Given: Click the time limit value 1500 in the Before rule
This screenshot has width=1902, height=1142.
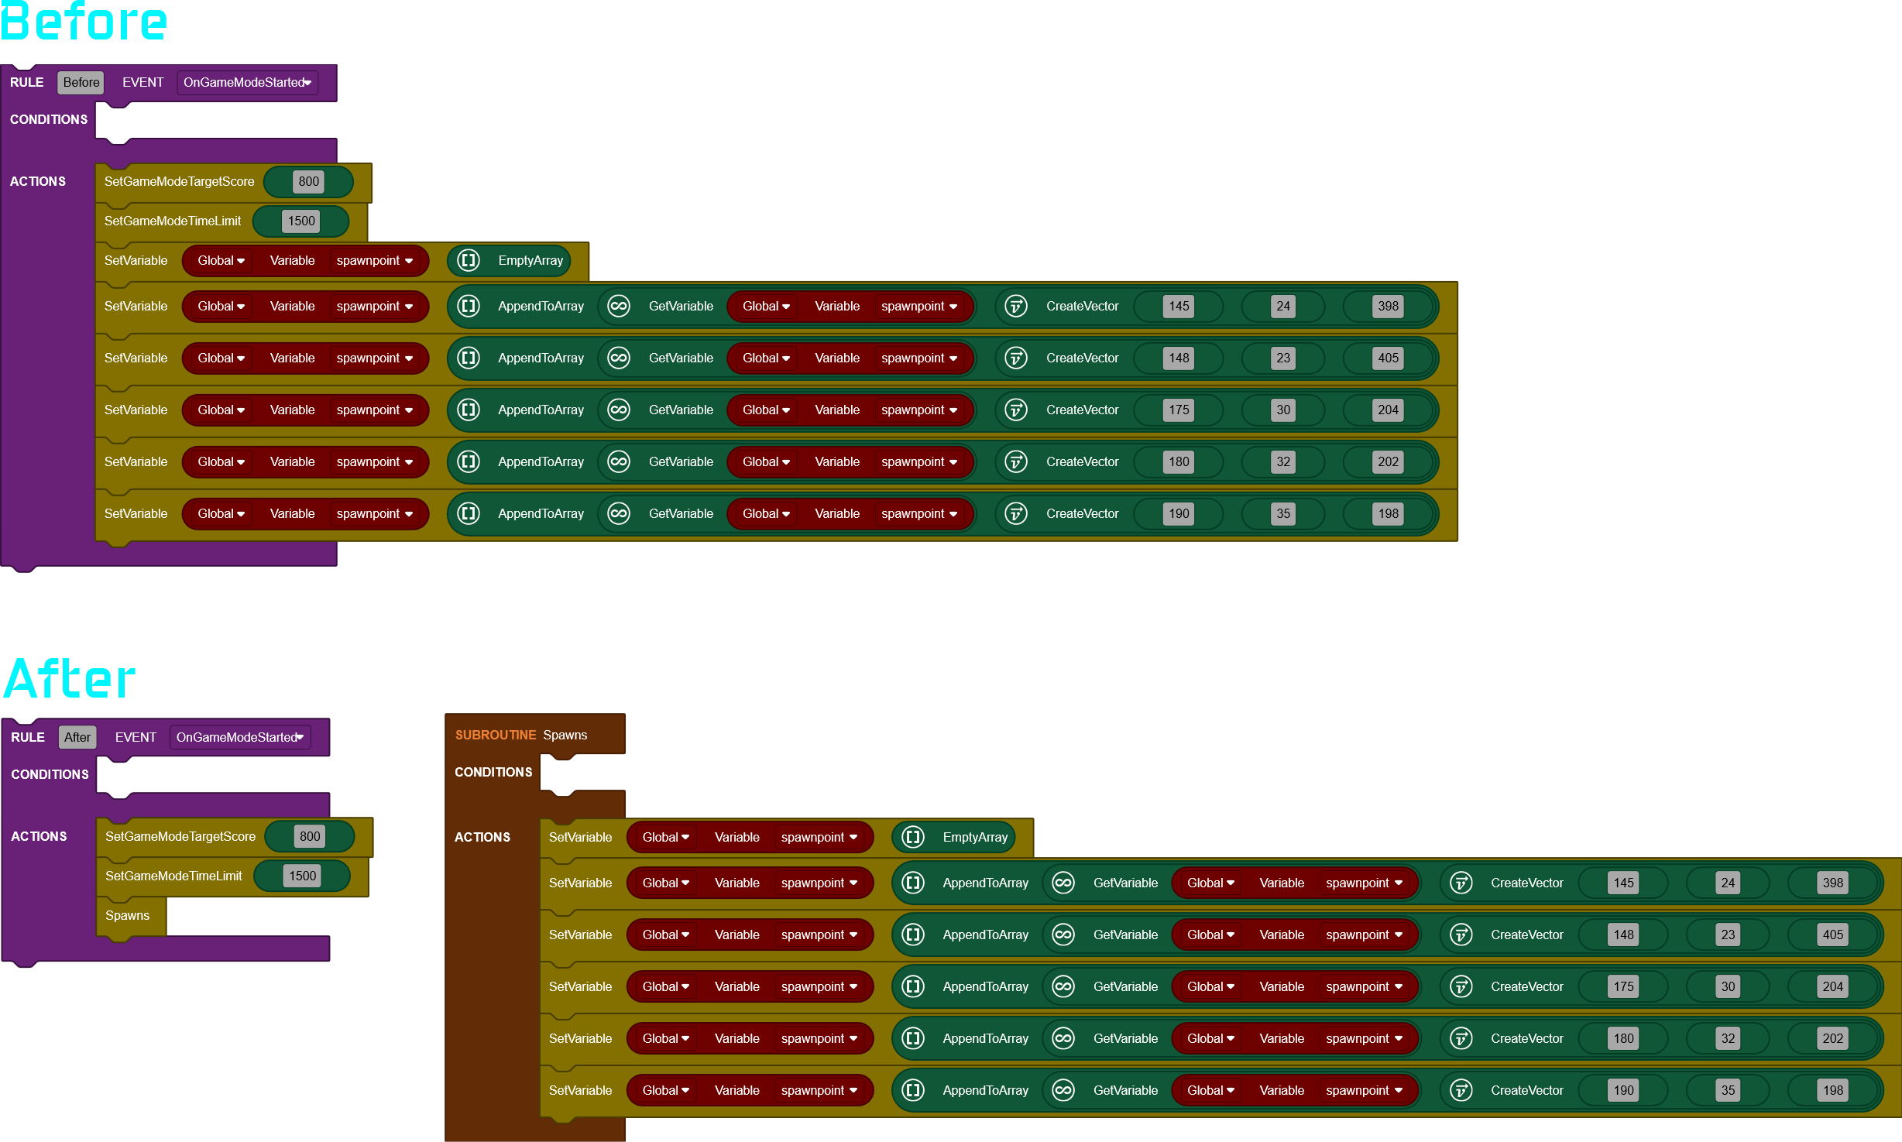Looking at the screenshot, I should 301,221.
